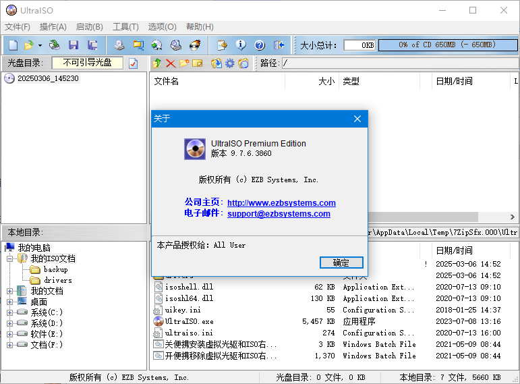520x384 pixels.
Task: Click the 大小总计 0KB size field
Action: (x=360, y=45)
